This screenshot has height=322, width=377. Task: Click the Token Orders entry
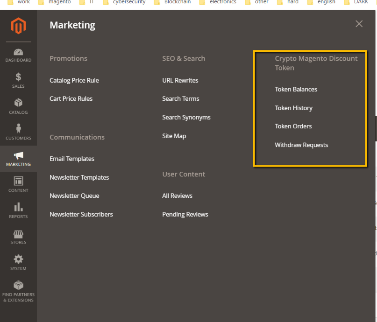click(x=293, y=126)
